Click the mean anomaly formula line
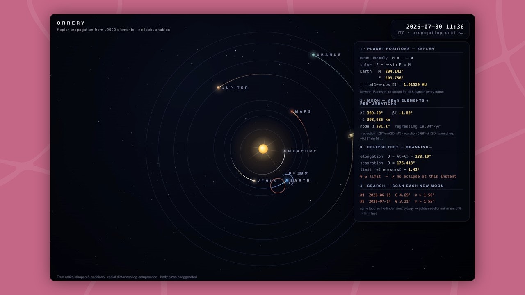The width and height of the screenshot is (525, 295). point(387,58)
